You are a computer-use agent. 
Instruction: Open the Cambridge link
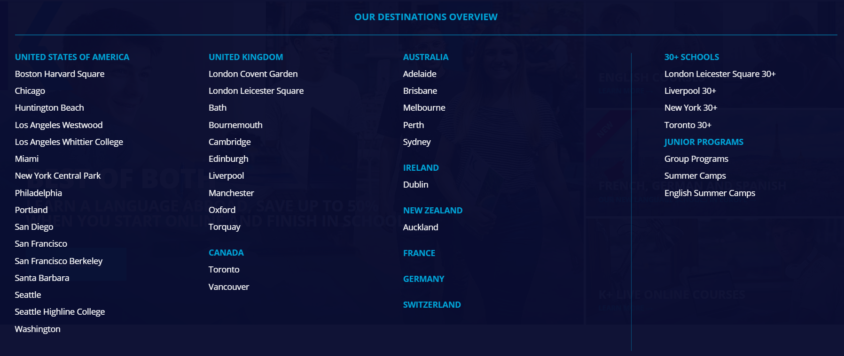click(x=230, y=142)
